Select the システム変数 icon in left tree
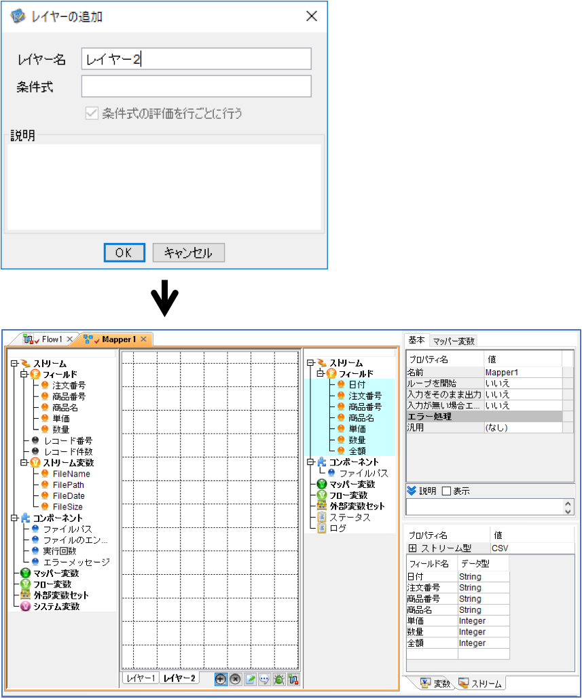Screen dimensions: 582x699 [x=26, y=606]
